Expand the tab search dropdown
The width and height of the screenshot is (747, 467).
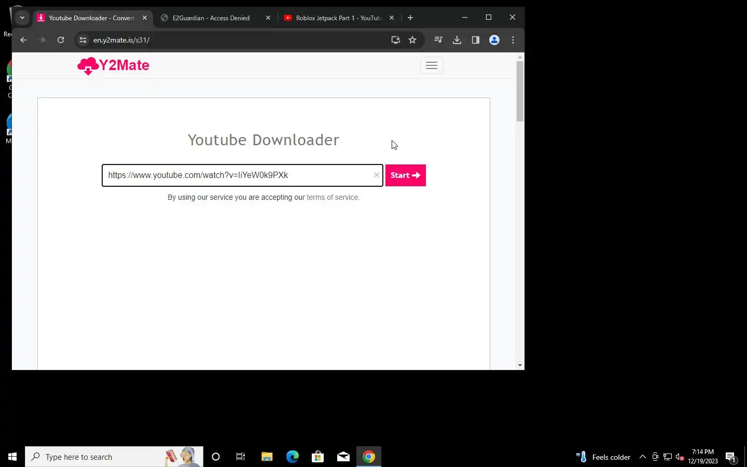coord(22,18)
